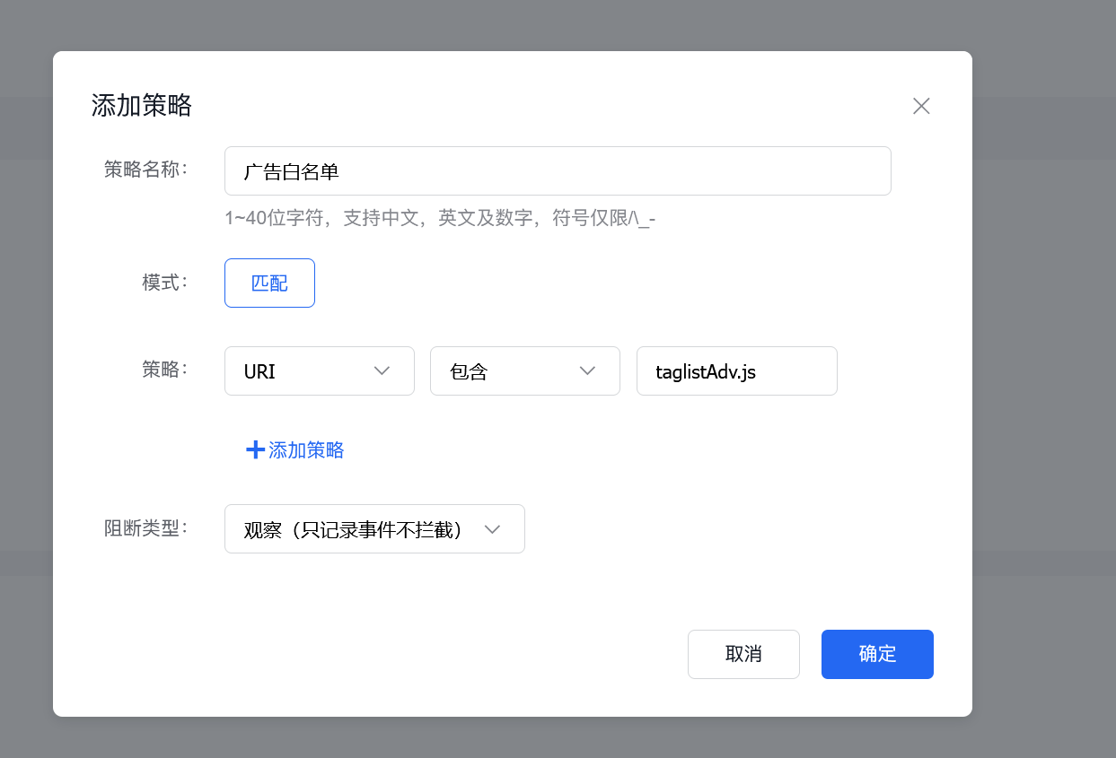This screenshot has width=1116, height=758.
Task: Focus the 策略名称 name input field
Action: (557, 170)
